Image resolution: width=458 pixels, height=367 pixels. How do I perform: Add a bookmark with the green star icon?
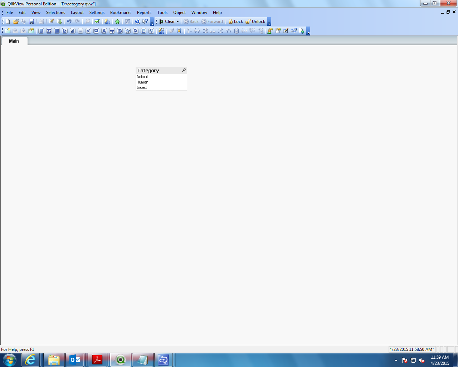click(x=117, y=22)
